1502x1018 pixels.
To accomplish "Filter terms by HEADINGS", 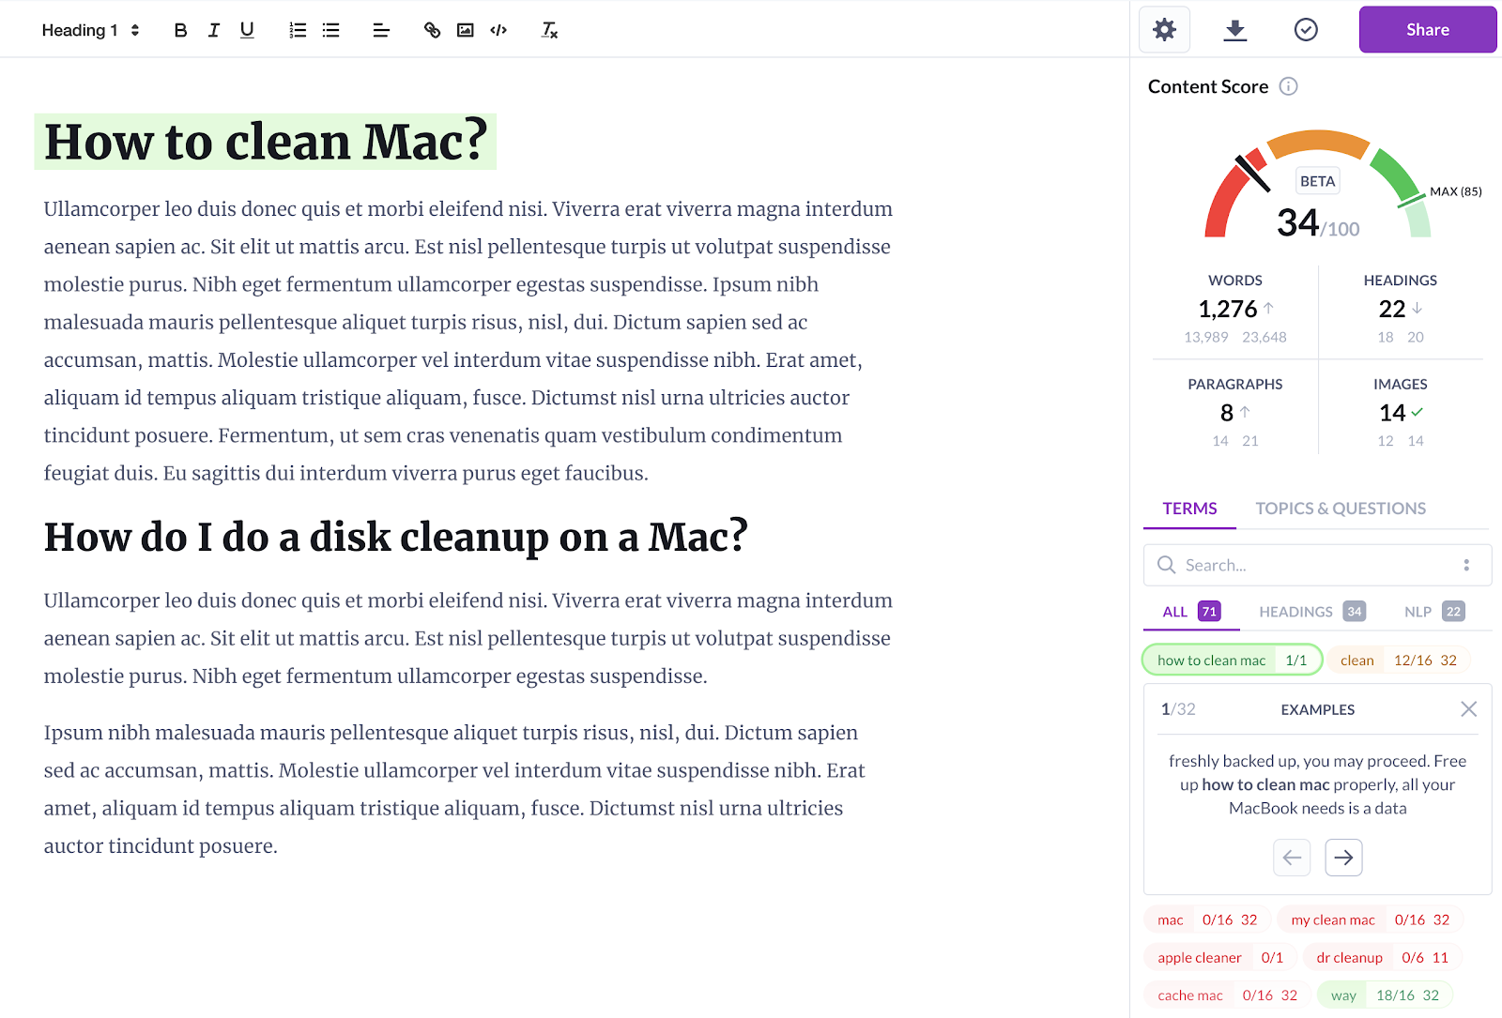I will 1296,611.
